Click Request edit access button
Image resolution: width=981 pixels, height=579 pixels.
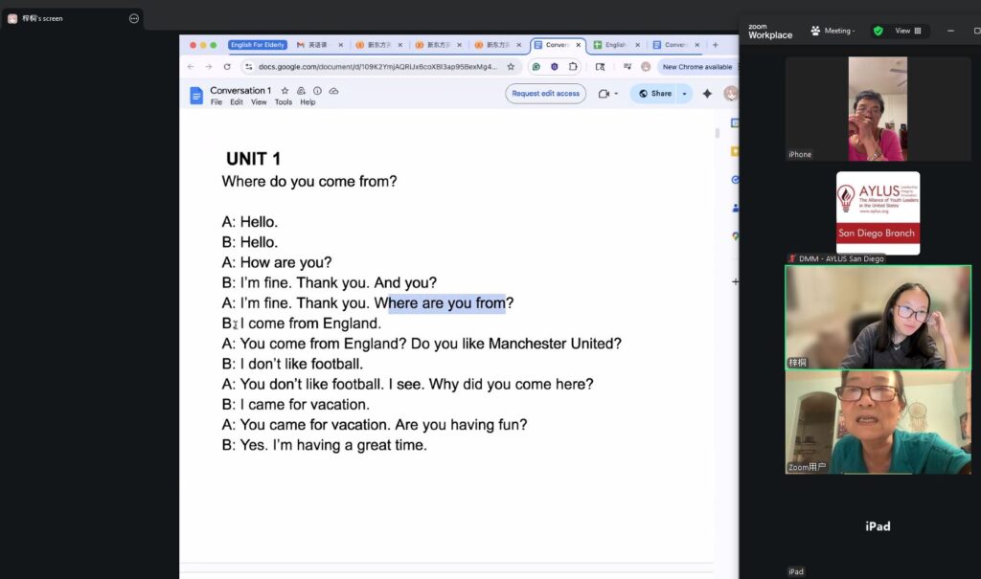click(x=545, y=94)
